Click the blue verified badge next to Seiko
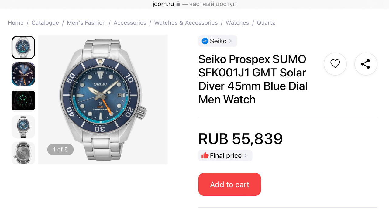The height and width of the screenshot is (210, 389). (x=205, y=41)
